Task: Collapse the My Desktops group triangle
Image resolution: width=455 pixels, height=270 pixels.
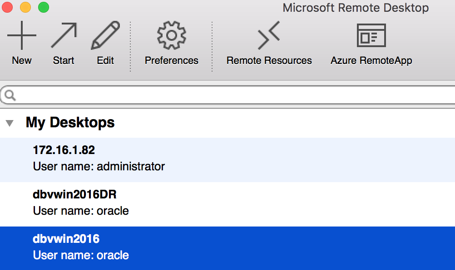Action: tap(10, 123)
